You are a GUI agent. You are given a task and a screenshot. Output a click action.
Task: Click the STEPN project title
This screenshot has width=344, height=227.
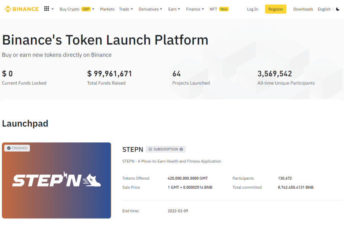(x=133, y=150)
